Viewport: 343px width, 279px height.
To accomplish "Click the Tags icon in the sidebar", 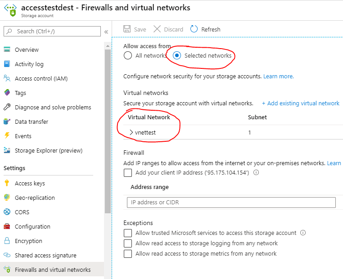I will 7,93.
